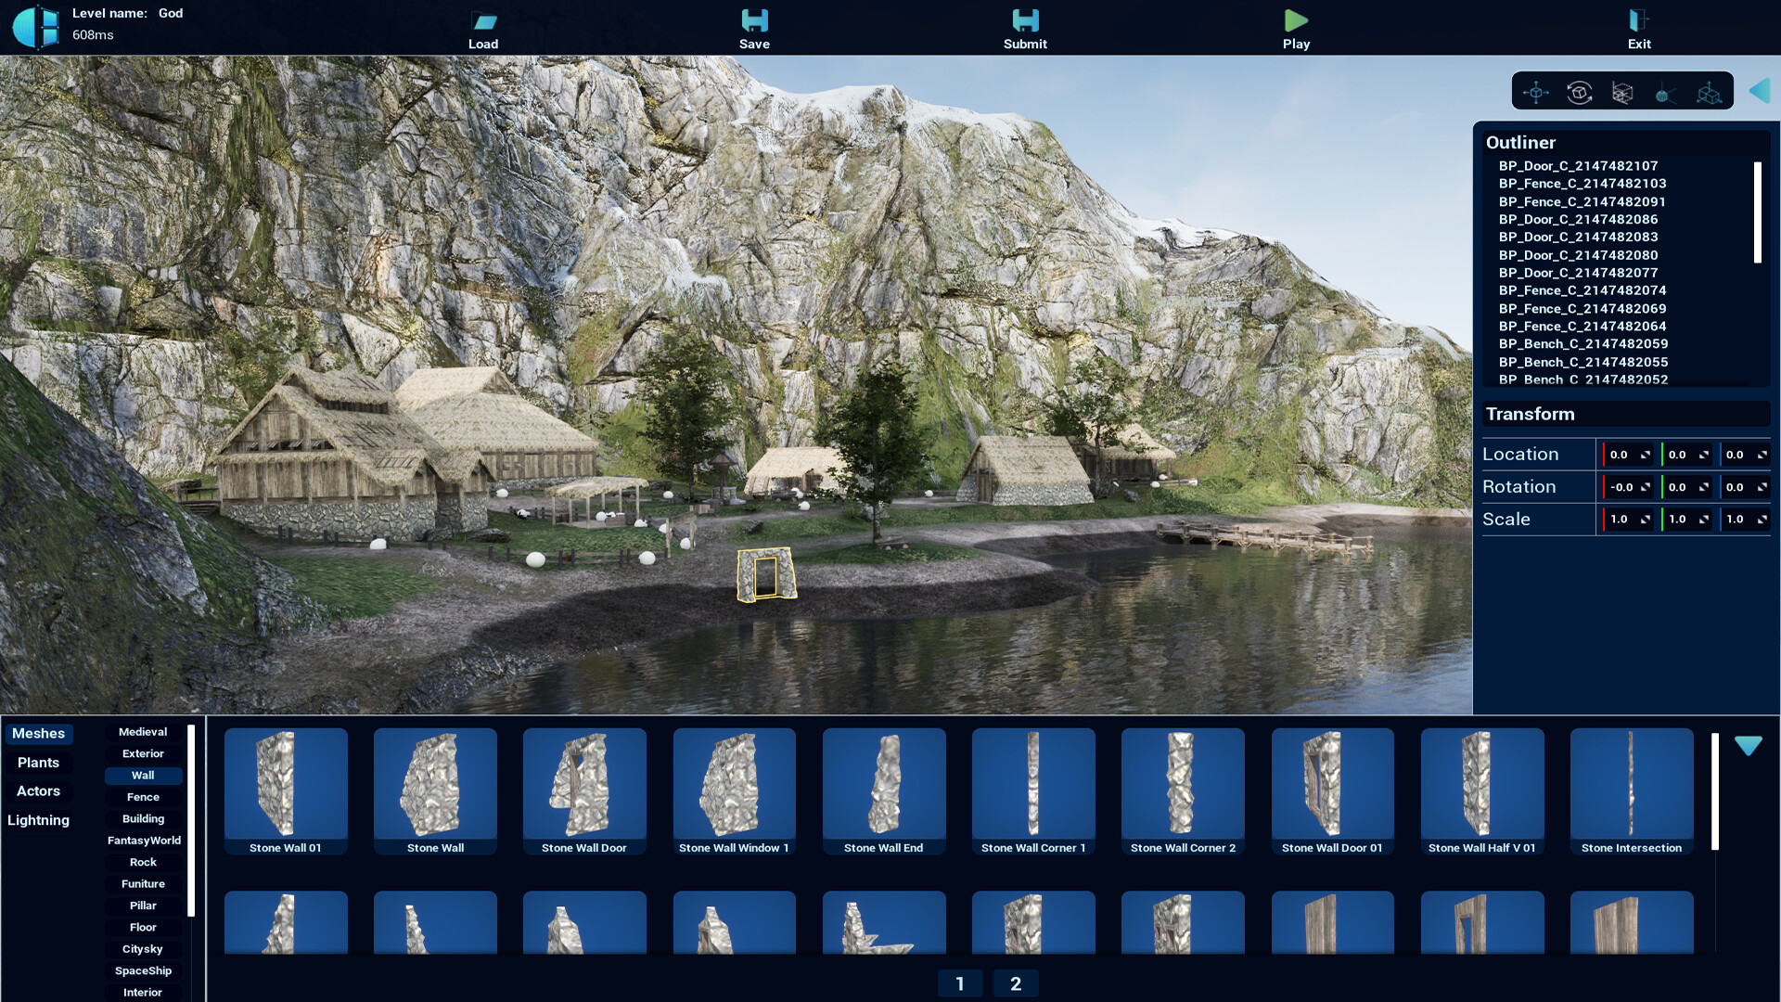This screenshot has height=1002, width=1781.
Task: Pick the Stone Wall Window 1 thumbnail
Action: point(735,791)
